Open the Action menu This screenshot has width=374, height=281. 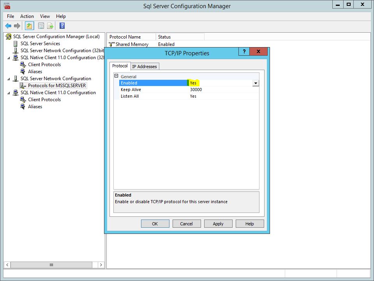click(27, 16)
